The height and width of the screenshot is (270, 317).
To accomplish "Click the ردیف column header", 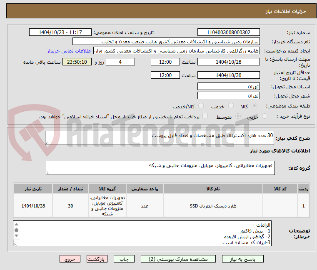I will pyautogui.click(x=303, y=189).
